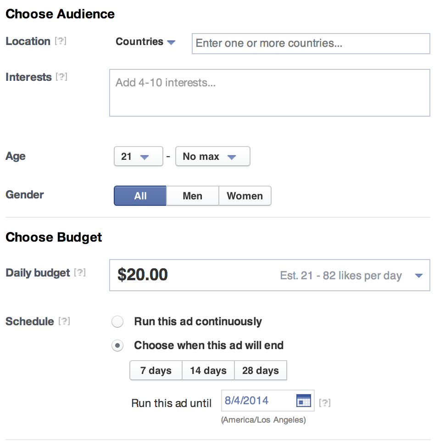
Task: Choose the 7 days duration button
Action: (156, 370)
